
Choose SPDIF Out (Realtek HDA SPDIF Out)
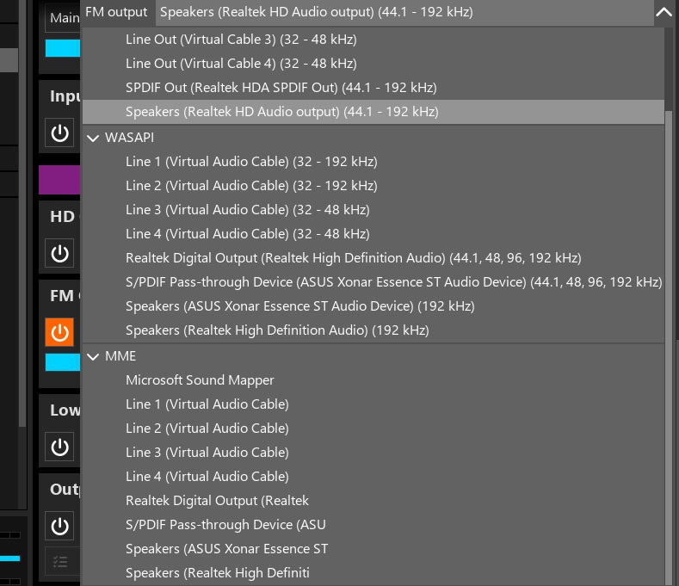coord(373,88)
